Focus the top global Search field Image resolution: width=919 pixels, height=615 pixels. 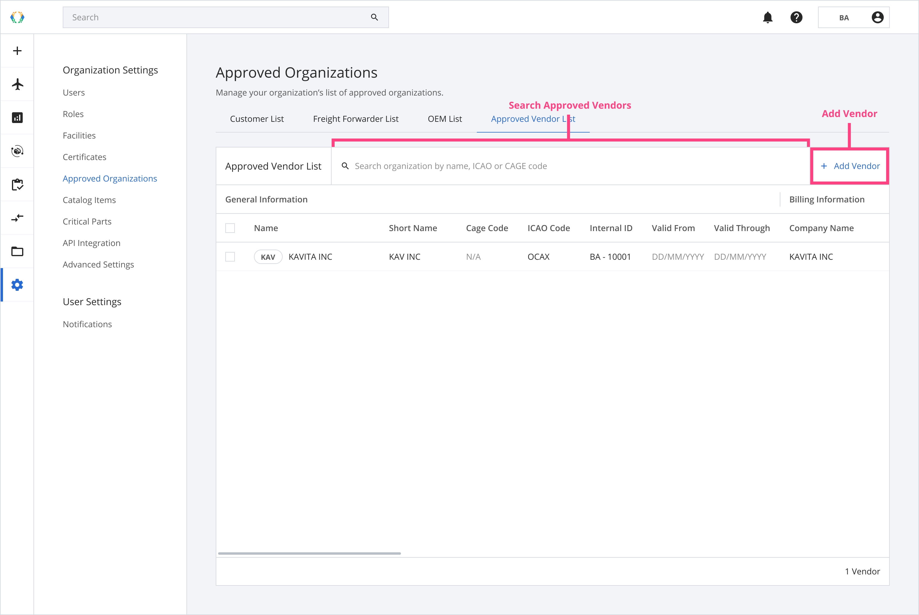(226, 17)
